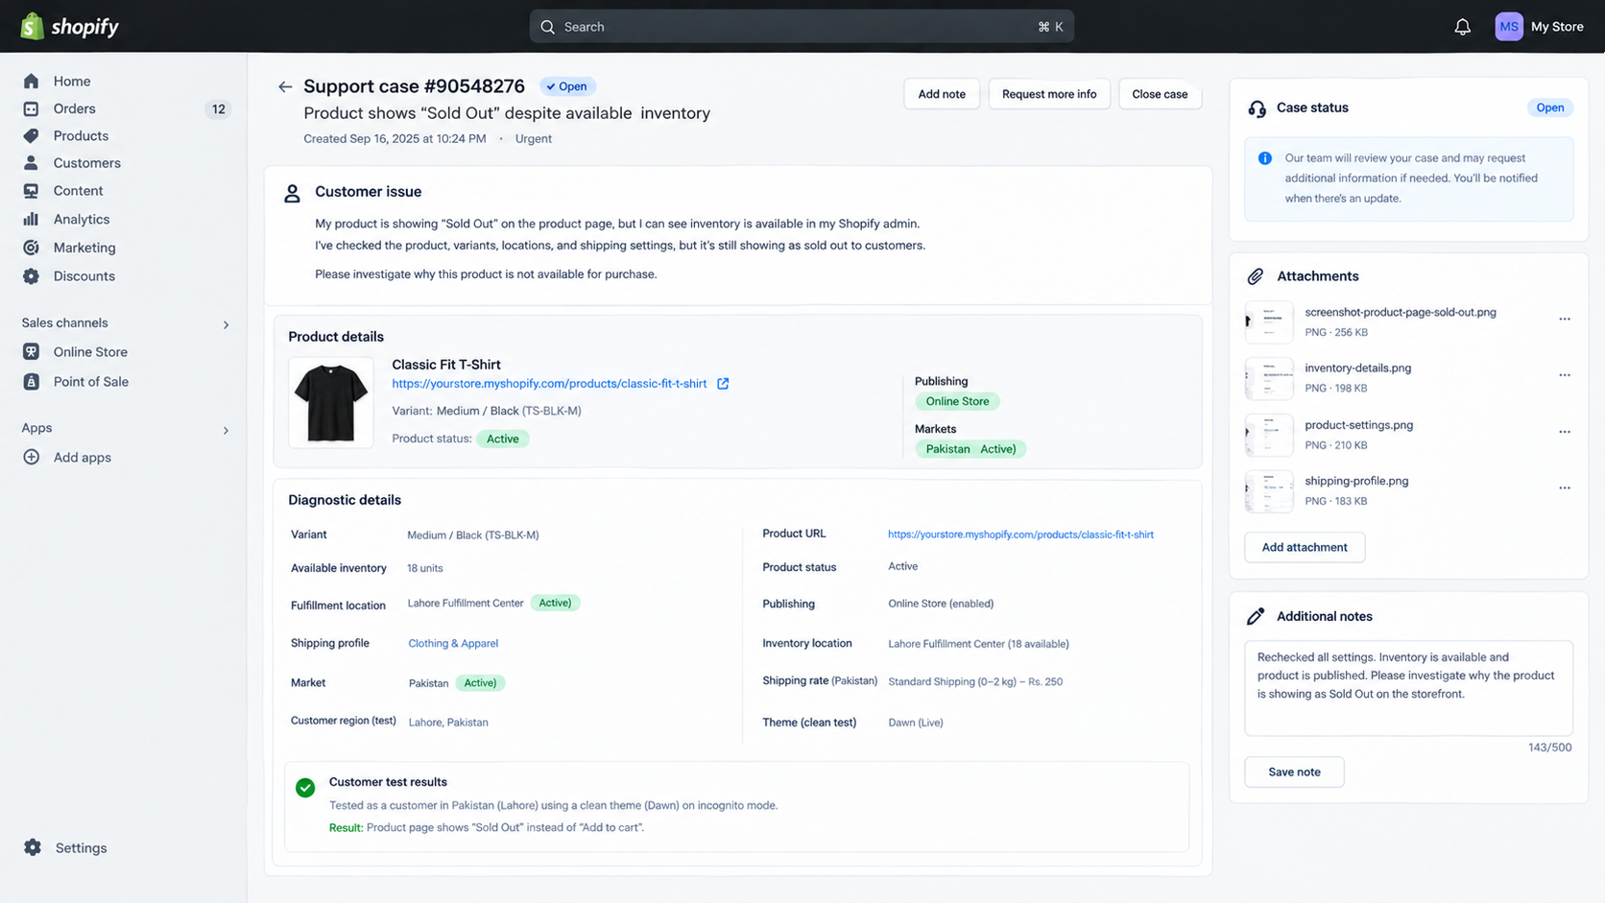Open inventory-details.png thumbnail

[1269, 378]
